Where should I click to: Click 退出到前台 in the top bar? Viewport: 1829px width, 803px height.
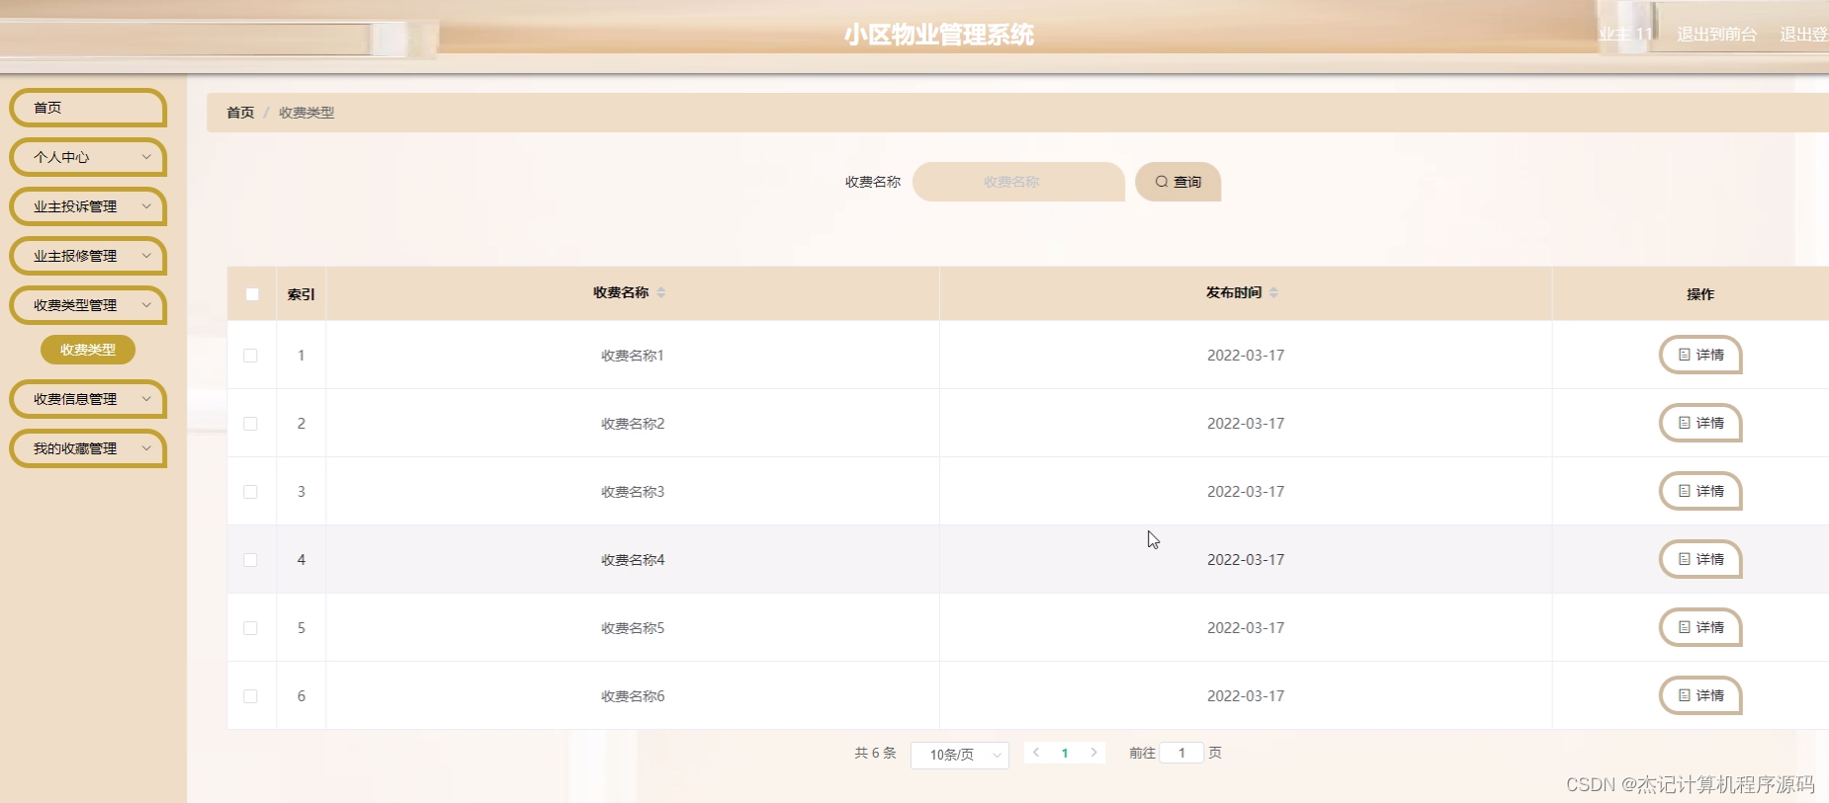click(1717, 35)
